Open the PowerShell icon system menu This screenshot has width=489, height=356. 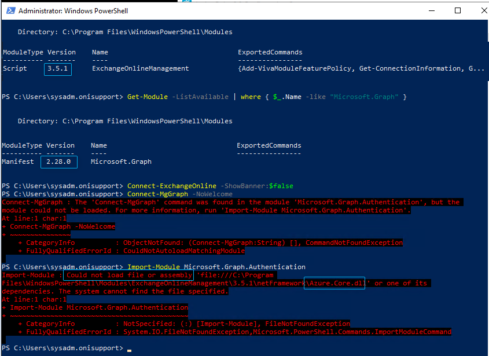click(10, 10)
